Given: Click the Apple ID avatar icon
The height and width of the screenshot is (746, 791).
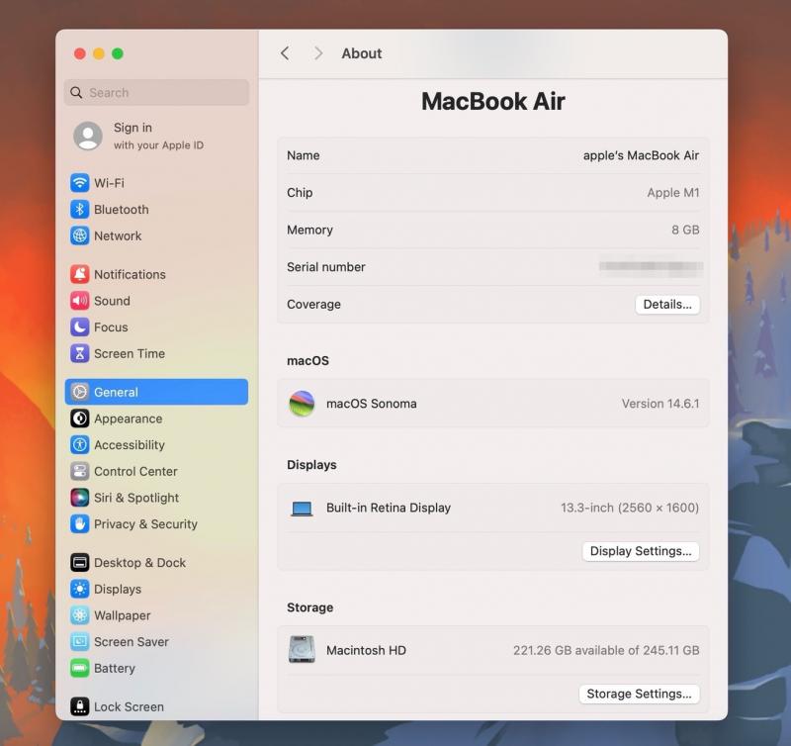Looking at the screenshot, I should click(88, 136).
